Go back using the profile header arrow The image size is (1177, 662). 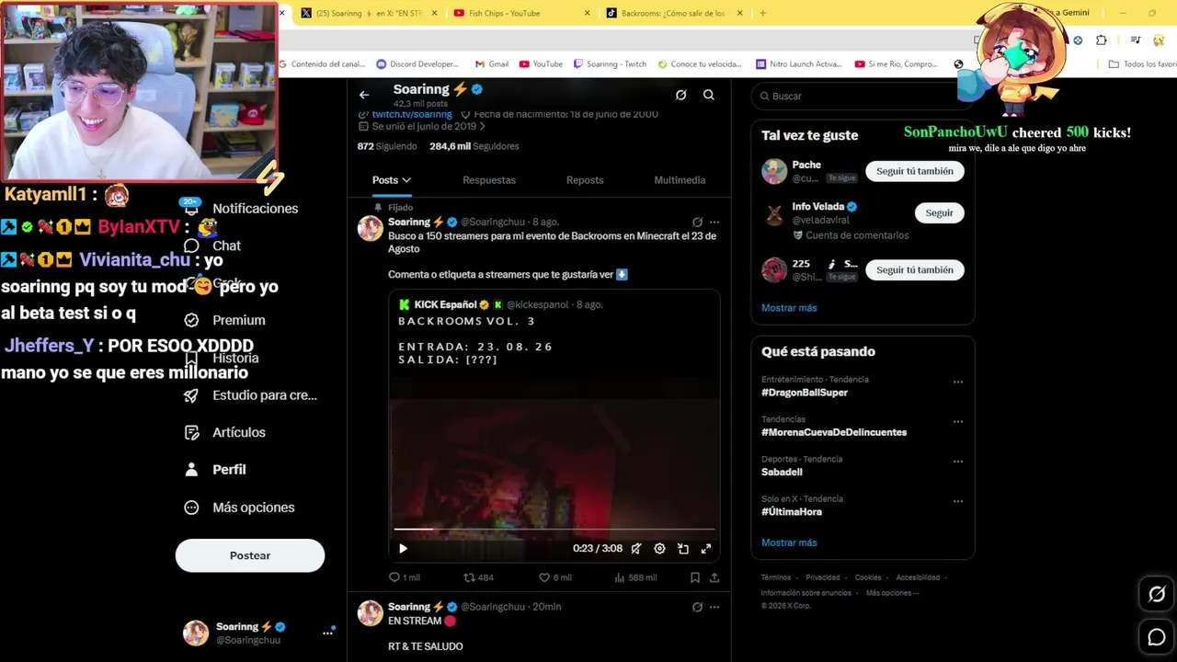pyautogui.click(x=364, y=95)
